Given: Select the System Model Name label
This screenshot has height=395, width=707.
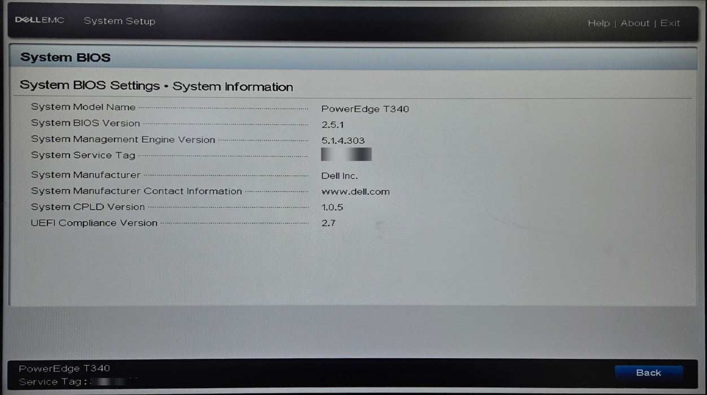Looking at the screenshot, I should click(x=84, y=107).
